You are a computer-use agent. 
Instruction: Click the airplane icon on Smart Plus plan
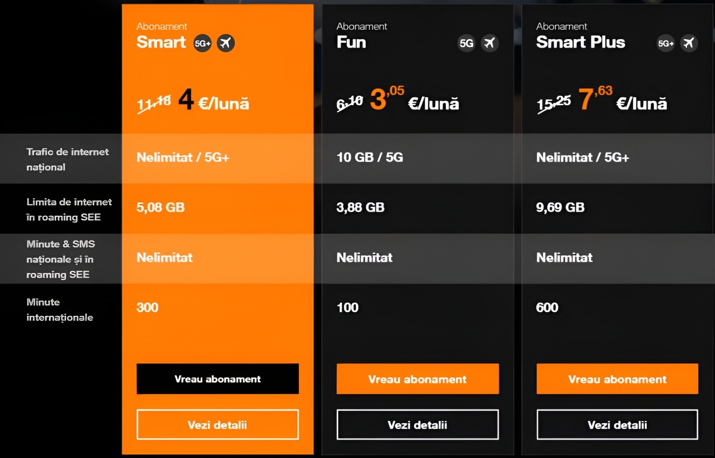pos(689,43)
